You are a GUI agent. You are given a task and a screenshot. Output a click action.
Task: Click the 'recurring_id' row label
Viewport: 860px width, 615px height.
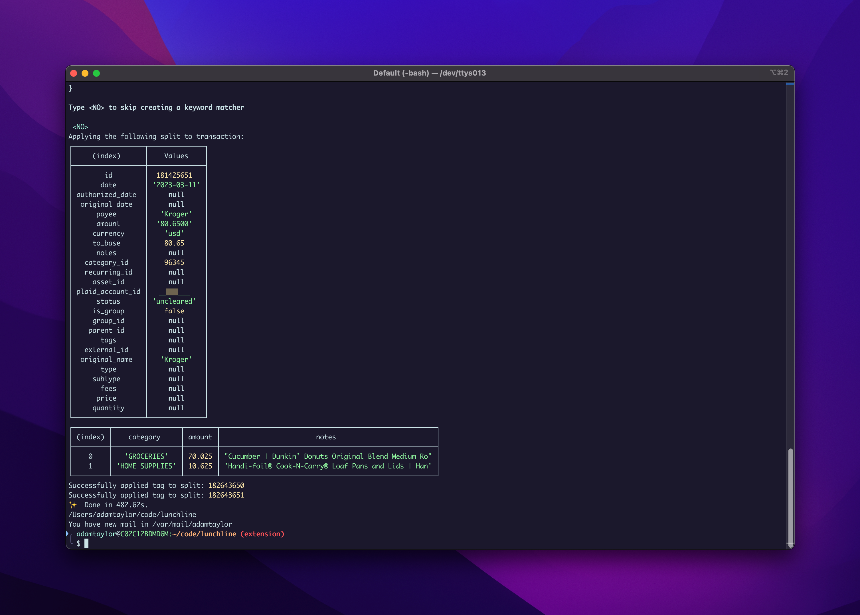tap(108, 272)
